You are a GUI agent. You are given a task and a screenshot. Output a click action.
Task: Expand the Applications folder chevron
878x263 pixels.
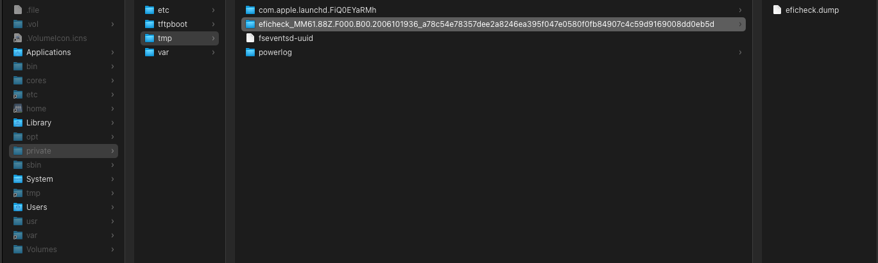[113, 52]
